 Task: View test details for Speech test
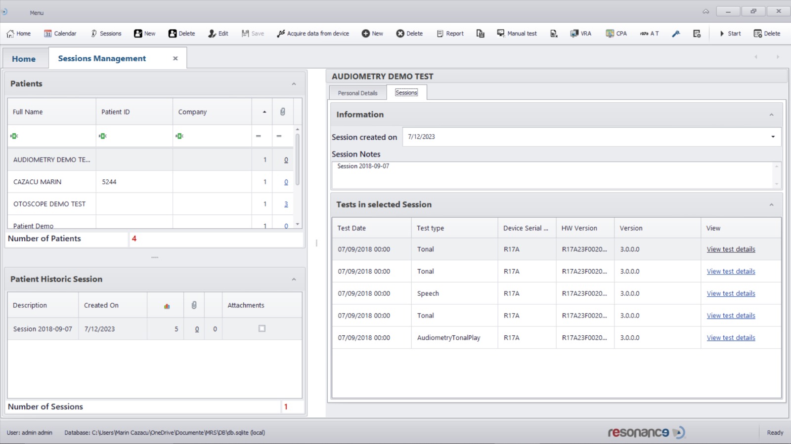point(731,293)
